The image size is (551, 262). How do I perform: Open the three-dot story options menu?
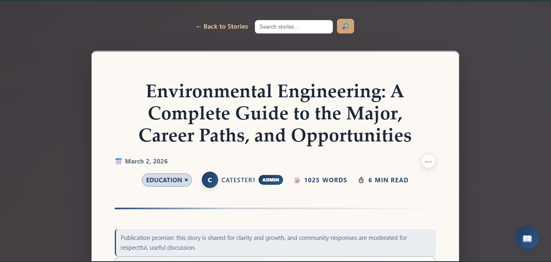tap(428, 161)
